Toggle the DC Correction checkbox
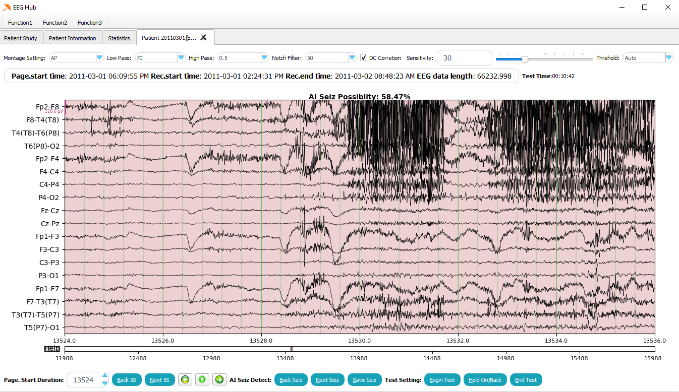 (364, 58)
